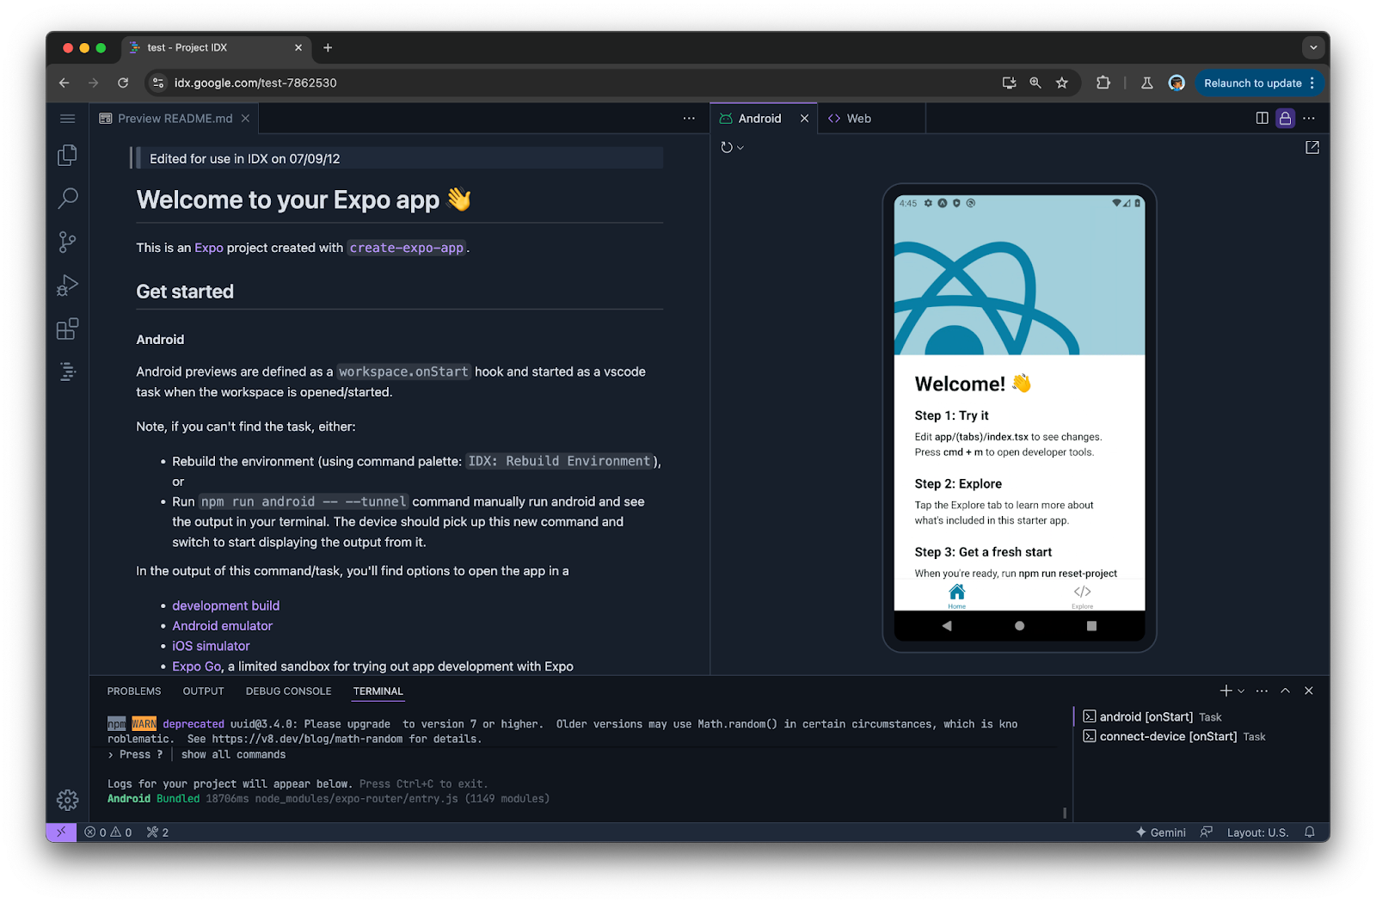This screenshot has height=903, width=1376.
Task: Open Extensions icon in activity bar
Action: [x=67, y=329]
